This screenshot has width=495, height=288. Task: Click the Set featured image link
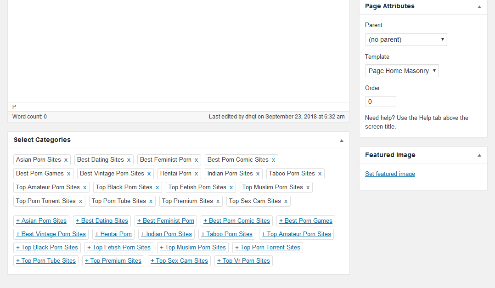(x=390, y=174)
